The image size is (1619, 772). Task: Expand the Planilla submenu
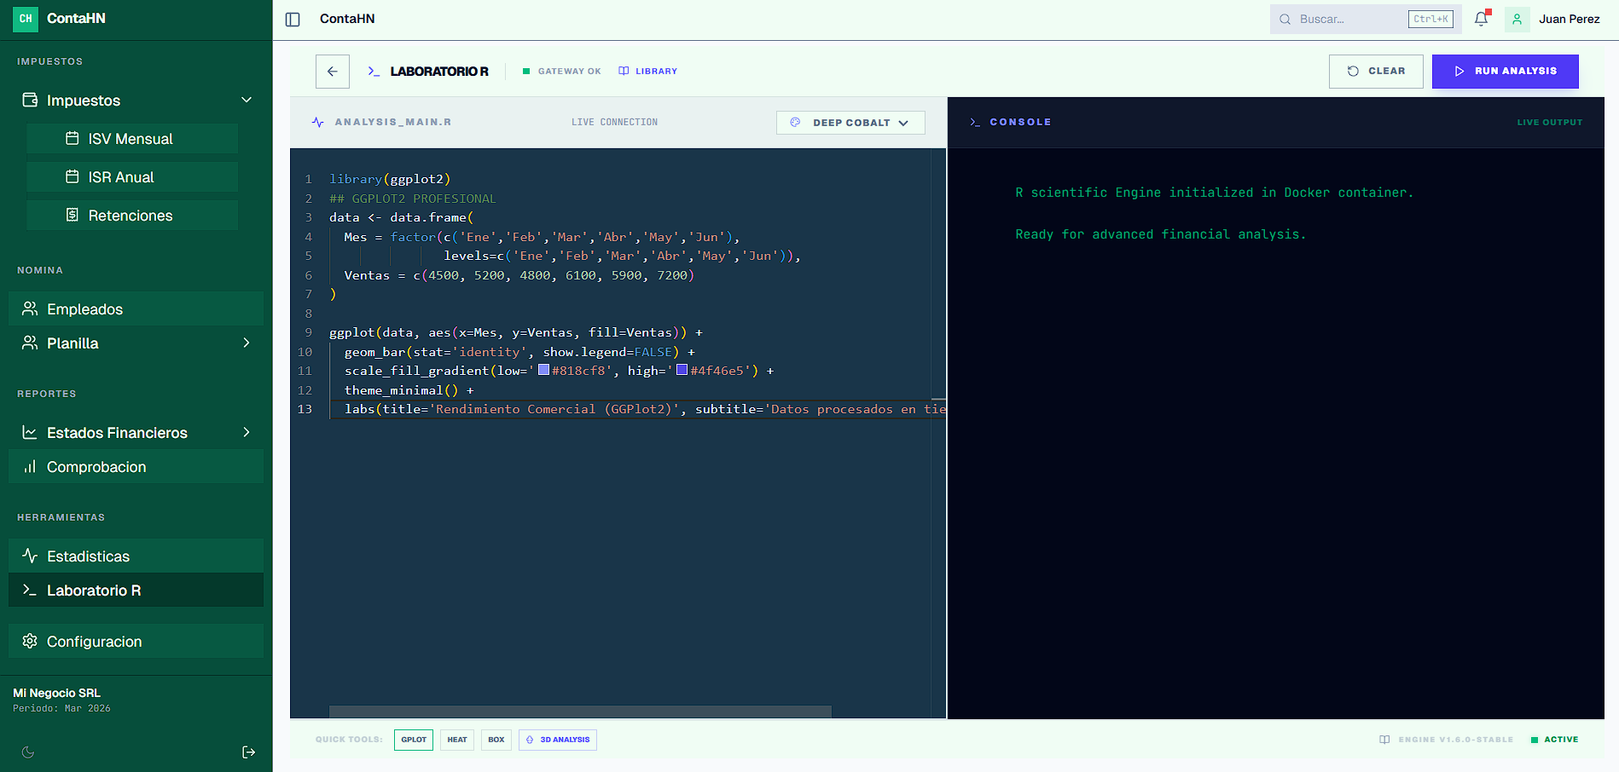[247, 343]
